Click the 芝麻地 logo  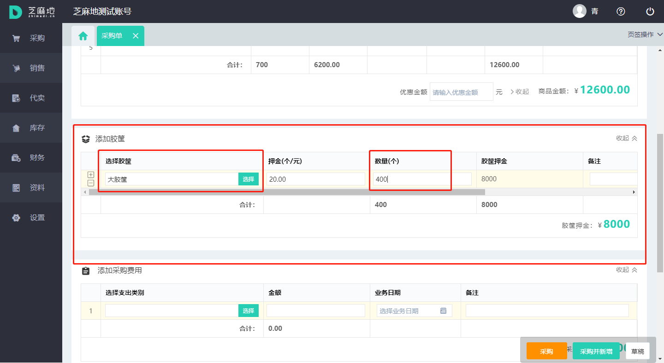[32, 12]
